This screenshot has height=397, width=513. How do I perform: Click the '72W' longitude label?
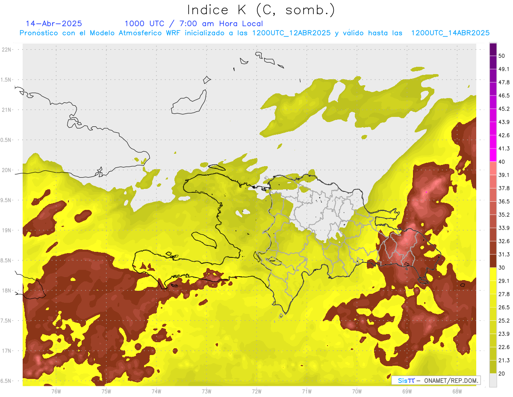[256, 391]
